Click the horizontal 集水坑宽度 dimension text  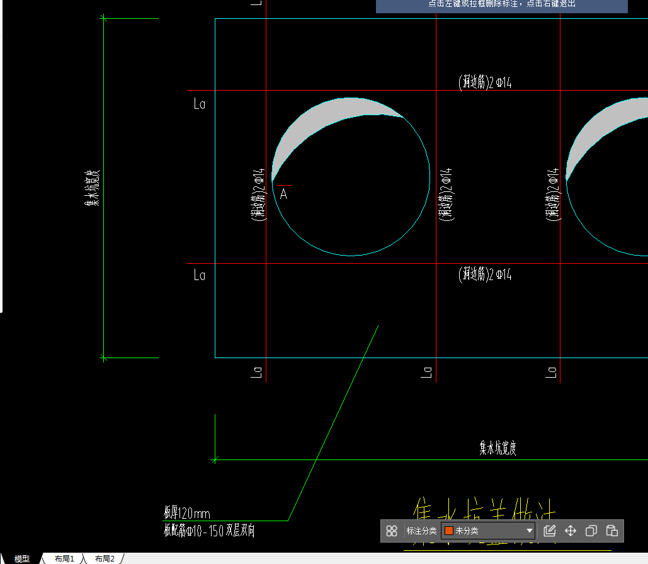[x=497, y=448]
